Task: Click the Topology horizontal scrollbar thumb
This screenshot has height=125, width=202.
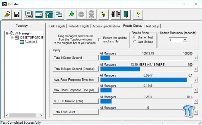Action: tap(22, 115)
